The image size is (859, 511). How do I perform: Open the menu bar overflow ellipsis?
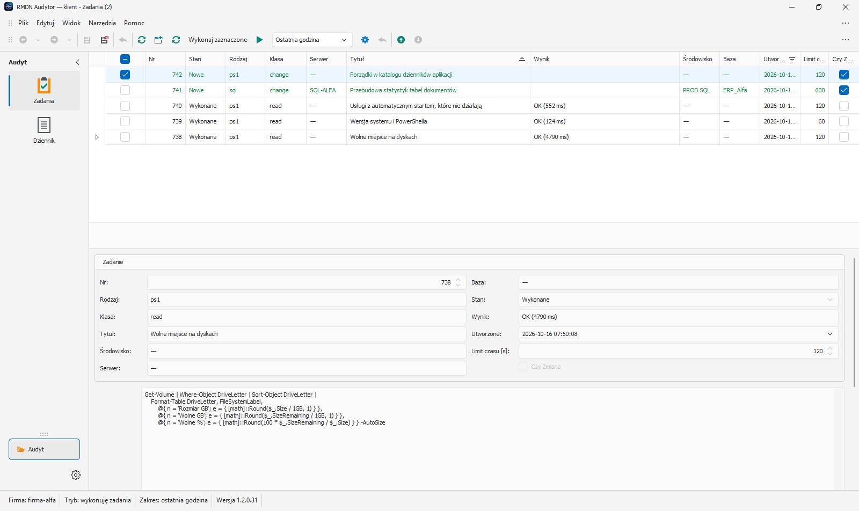tap(846, 23)
